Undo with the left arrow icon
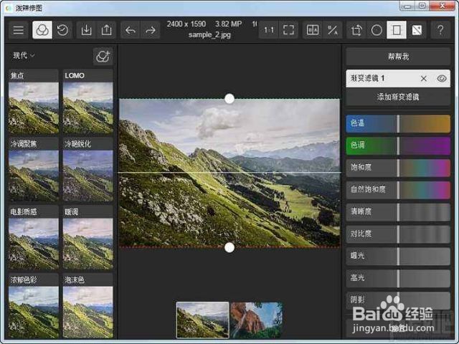This screenshot has width=459, height=344. 131,30
